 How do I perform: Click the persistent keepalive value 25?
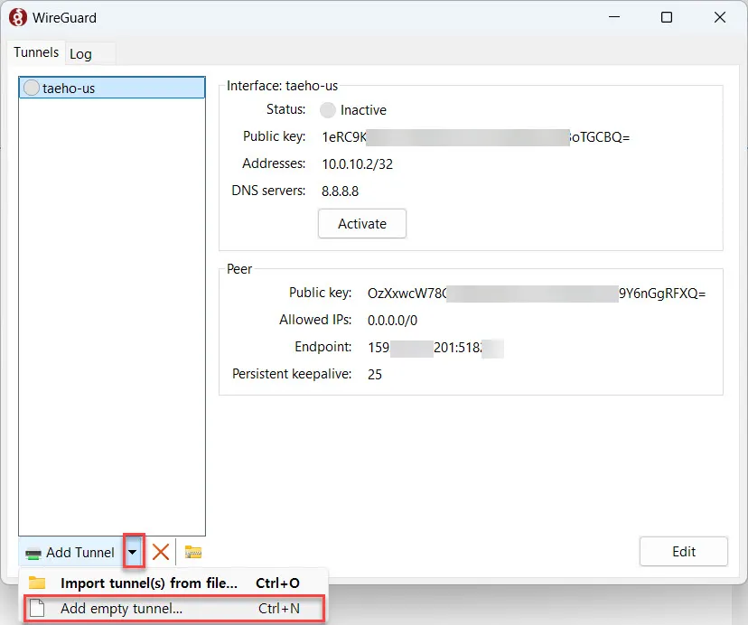point(375,375)
